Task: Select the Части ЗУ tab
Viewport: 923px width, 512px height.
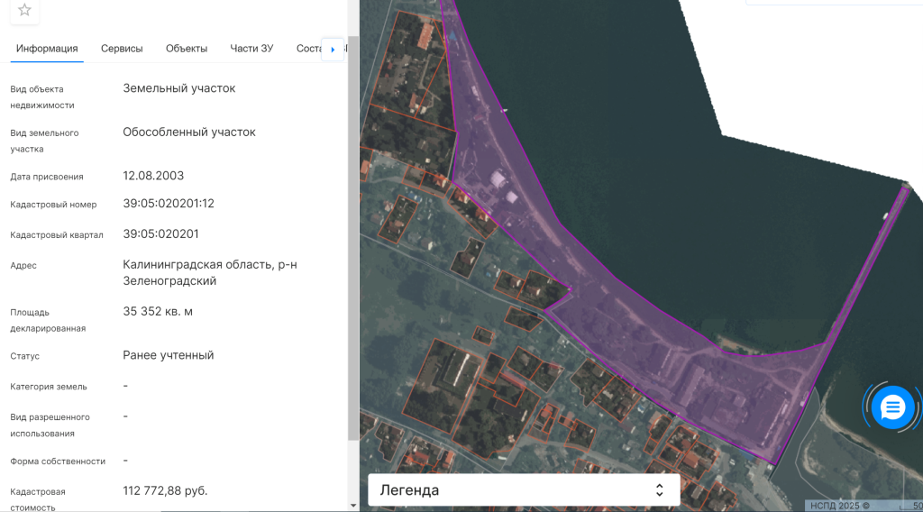Action: click(x=251, y=49)
